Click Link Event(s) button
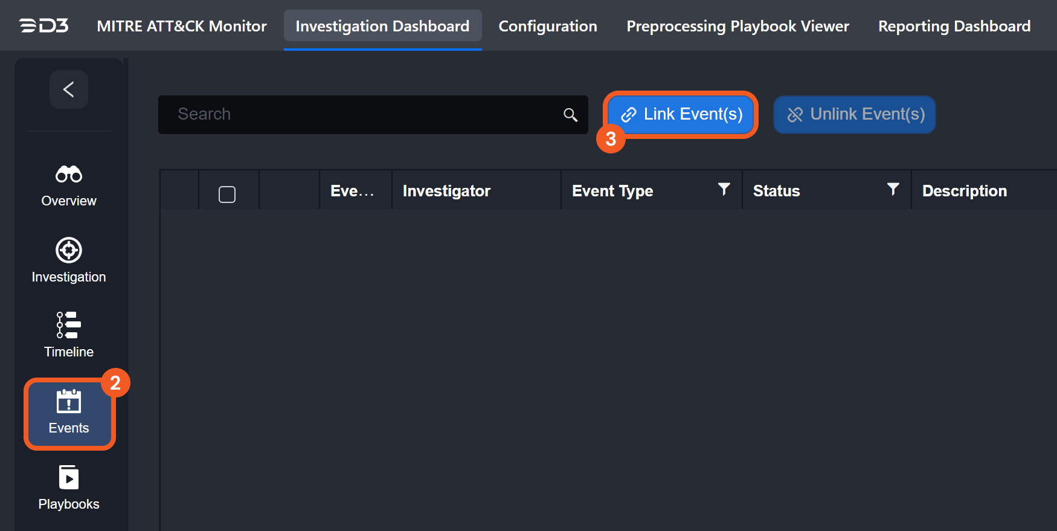The height and width of the screenshot is (531, 1057). pos(681,114)
